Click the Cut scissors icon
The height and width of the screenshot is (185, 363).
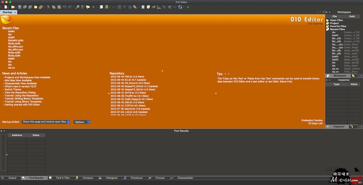click(x=49, y=7)
